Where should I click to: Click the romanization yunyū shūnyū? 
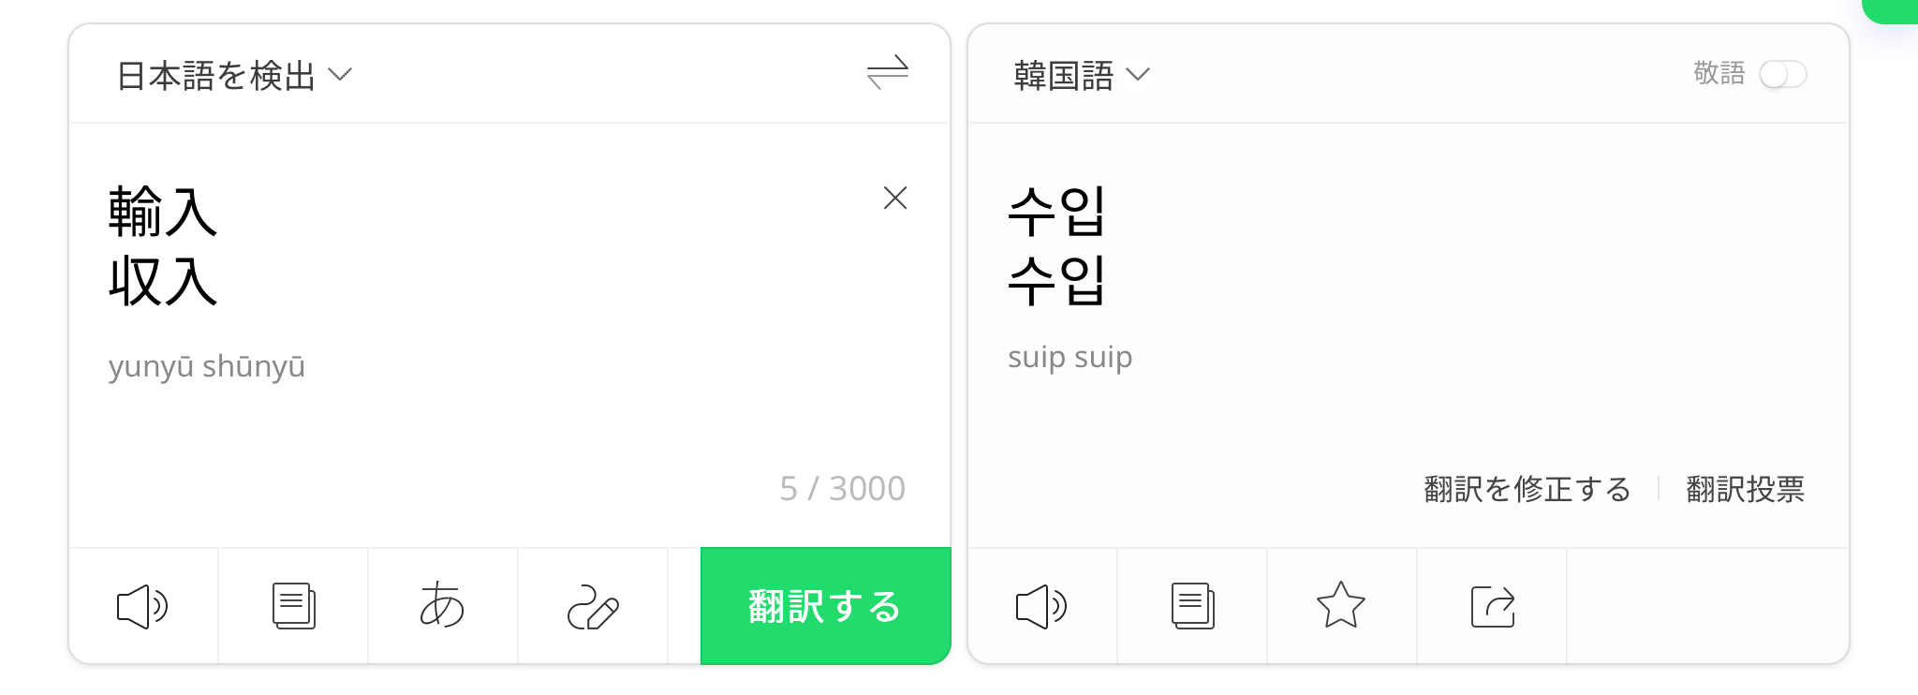[207, 366]
